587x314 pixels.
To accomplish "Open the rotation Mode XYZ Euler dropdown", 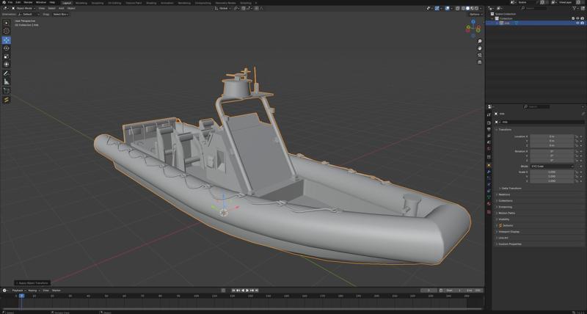I will [552, 167].
